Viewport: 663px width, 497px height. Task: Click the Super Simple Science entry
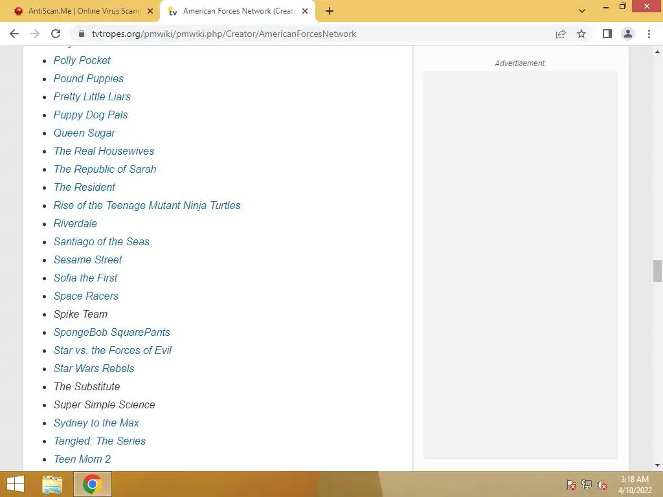(x=104, y=405)
